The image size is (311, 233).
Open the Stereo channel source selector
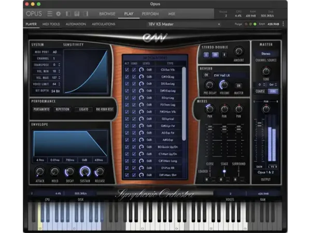tap(266, 54)
